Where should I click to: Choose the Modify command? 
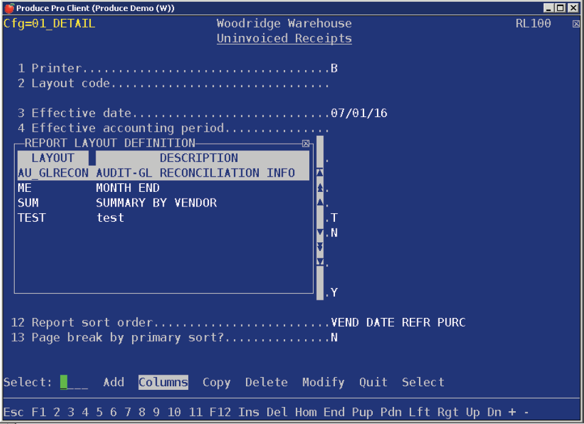323,383
